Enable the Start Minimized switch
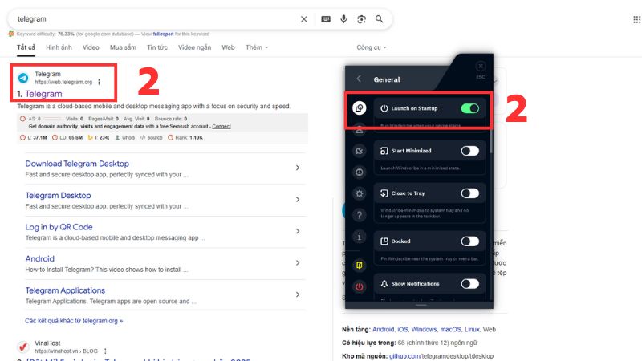The height and width of the screenshot is (361, 642). (469, 151)
